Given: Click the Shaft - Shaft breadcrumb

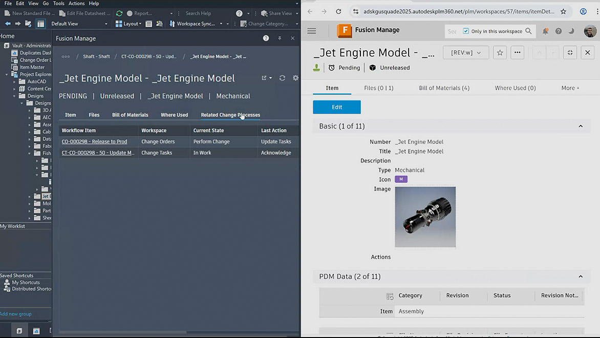Looking at the screenshot, I should [x=96, y=57].
